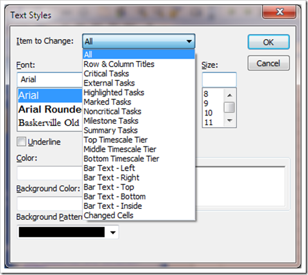
Task: Click the size list scroll down arrow
Action: (x=229, y=120)
